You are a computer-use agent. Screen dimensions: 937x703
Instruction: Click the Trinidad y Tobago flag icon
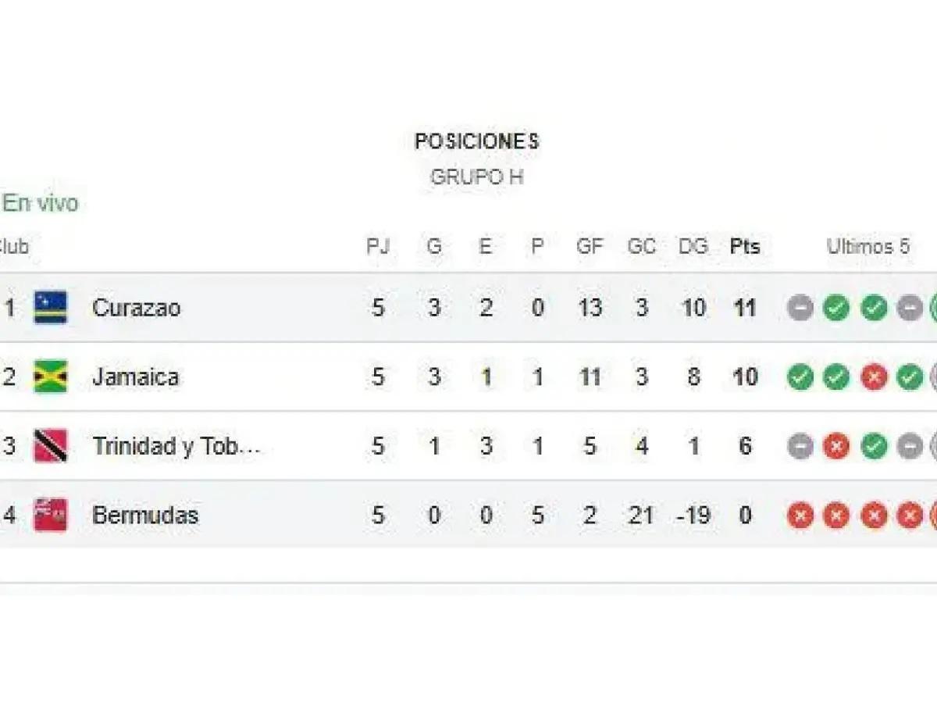point(49,446)
